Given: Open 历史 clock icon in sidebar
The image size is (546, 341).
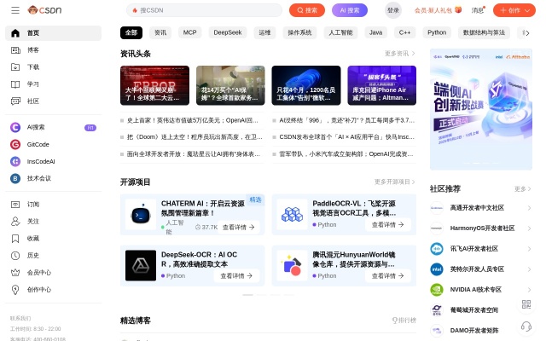Looking at the screenshot, I should [x=15, y=256].
